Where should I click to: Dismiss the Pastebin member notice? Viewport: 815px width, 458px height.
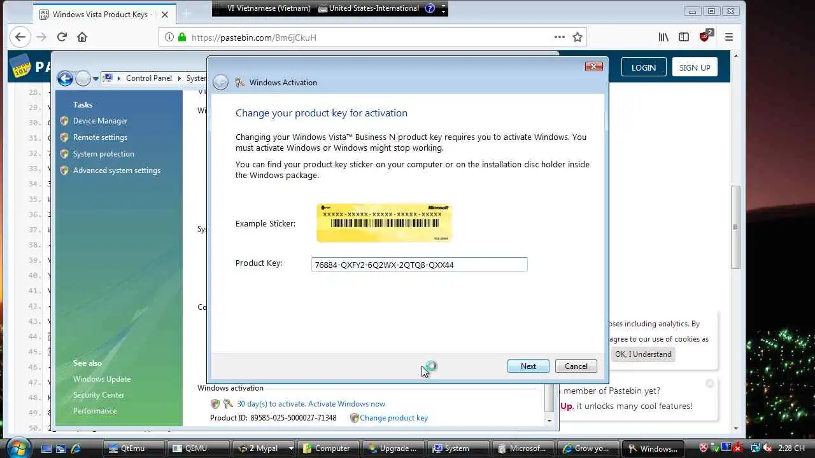pyautogui.click(x=710, y=384)
